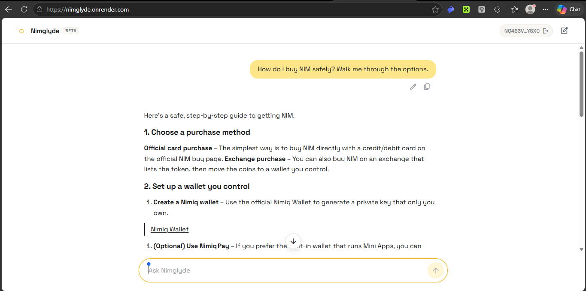Viewport: 586px width, 291px height.
Task: Click the BETA badge
Action: coord(71,31)
